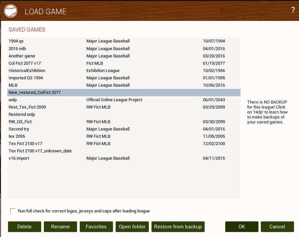Cancel the Load Game dialog
This screenshot has height=237, width=299.
point(277,227)
